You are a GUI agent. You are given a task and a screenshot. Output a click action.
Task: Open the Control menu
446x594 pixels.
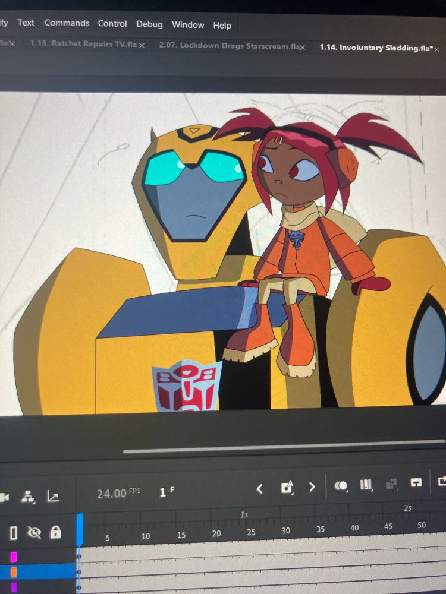pos(112,24)
